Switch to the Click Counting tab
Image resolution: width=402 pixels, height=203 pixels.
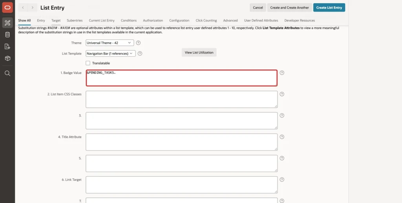[x=206, y=20]
